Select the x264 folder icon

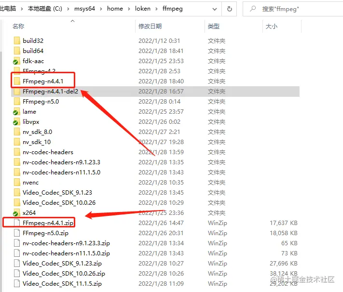pyautogui.click(x=16, y=212)
